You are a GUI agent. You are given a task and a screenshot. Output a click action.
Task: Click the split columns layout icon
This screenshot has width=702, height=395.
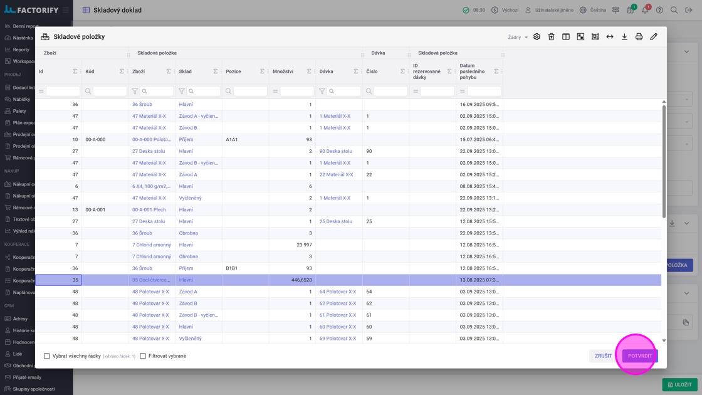coord(566,37)
